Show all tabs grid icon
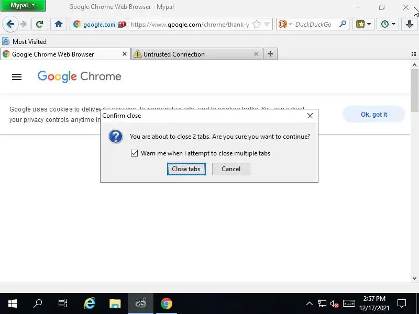Viewport: 419px width, 314px height. [414, 54]
